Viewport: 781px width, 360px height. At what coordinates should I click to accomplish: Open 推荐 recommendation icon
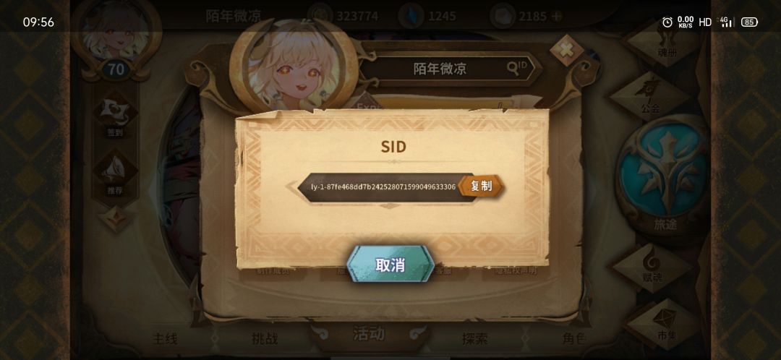click(x=115, y=173)
